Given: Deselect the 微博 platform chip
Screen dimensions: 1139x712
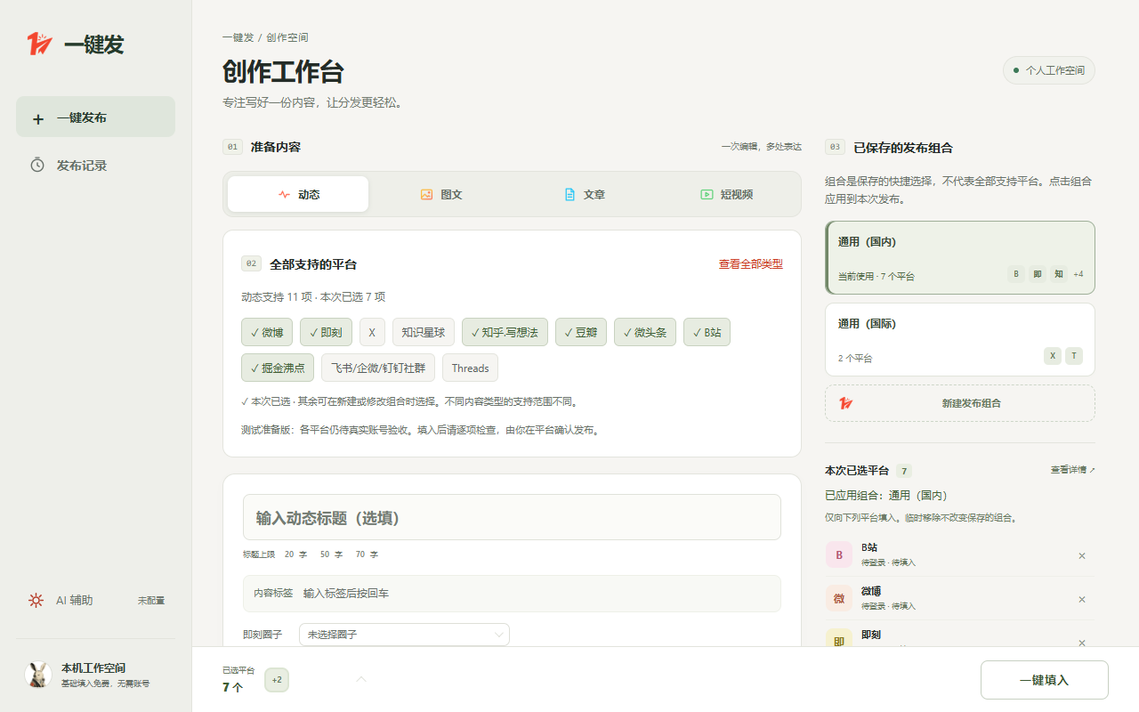Looking at the screenshot, I should point(267,332).
